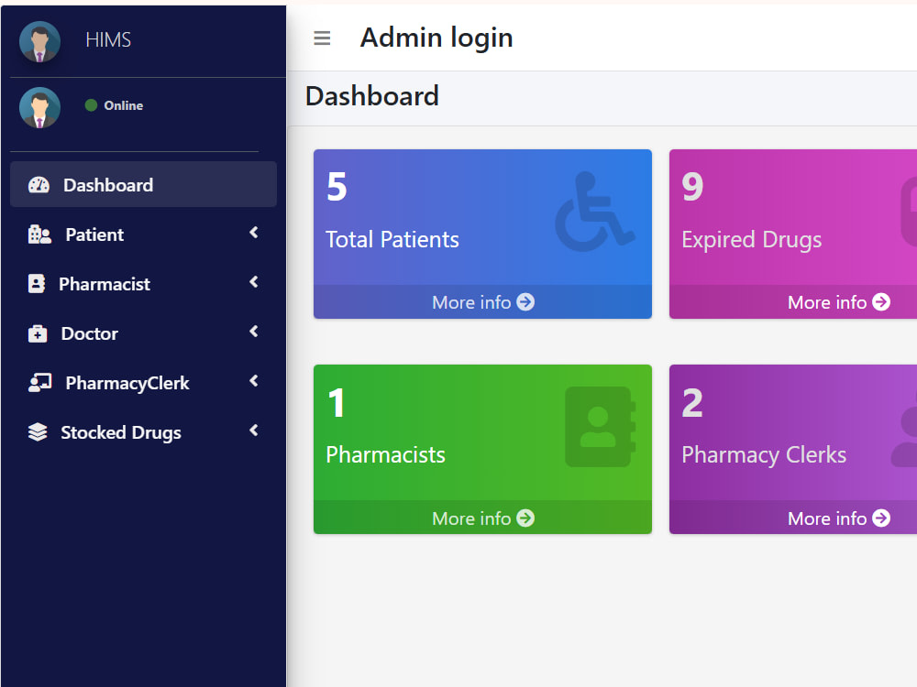This screenshot has width=917, height=687.
Task: Click the Pharmacists card label
Action: [385, 455]
